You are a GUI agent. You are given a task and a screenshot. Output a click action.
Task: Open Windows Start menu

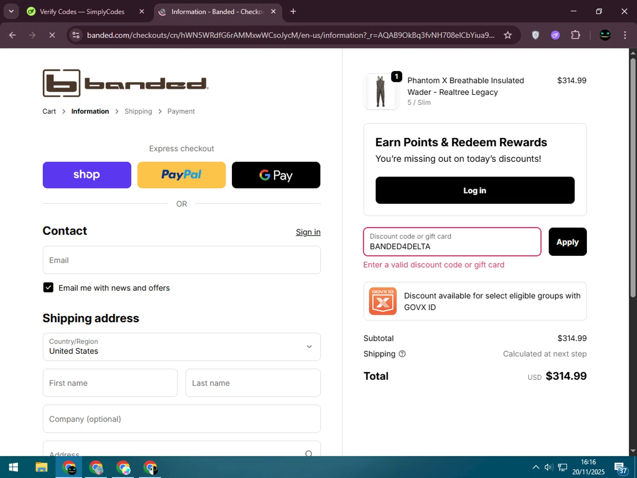pyautogui.click(x=14, y=467)
